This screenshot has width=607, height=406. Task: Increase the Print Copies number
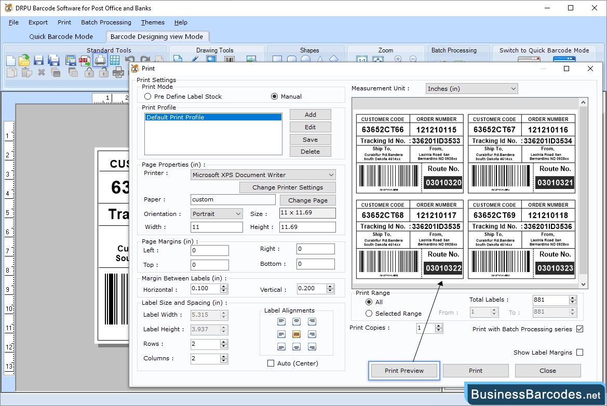[439, 326]
